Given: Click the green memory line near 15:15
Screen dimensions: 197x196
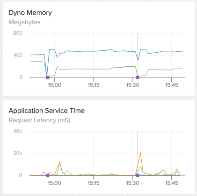Looking at the screenshot, I should [x=94, y=69].
